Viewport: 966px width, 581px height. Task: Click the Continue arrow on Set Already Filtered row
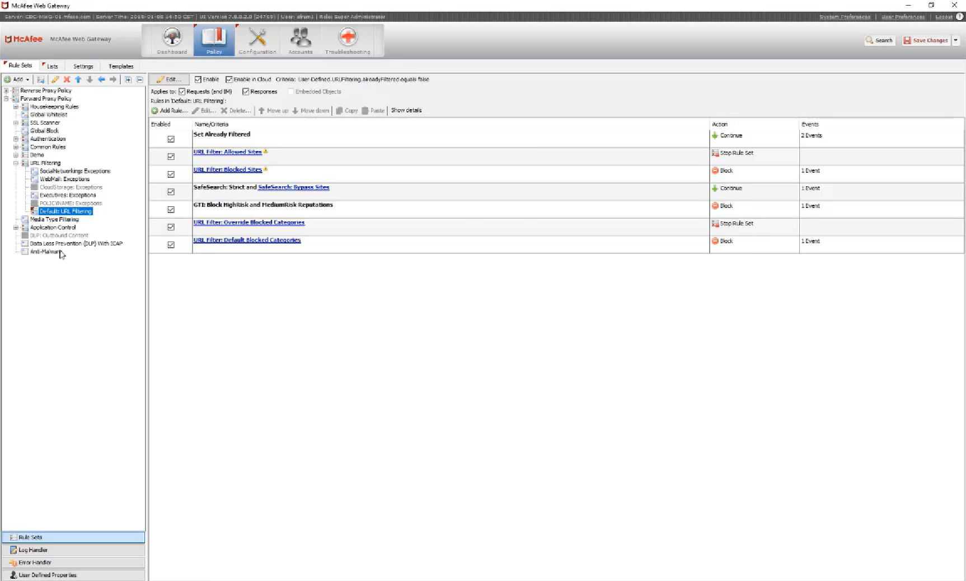point(715,135)
